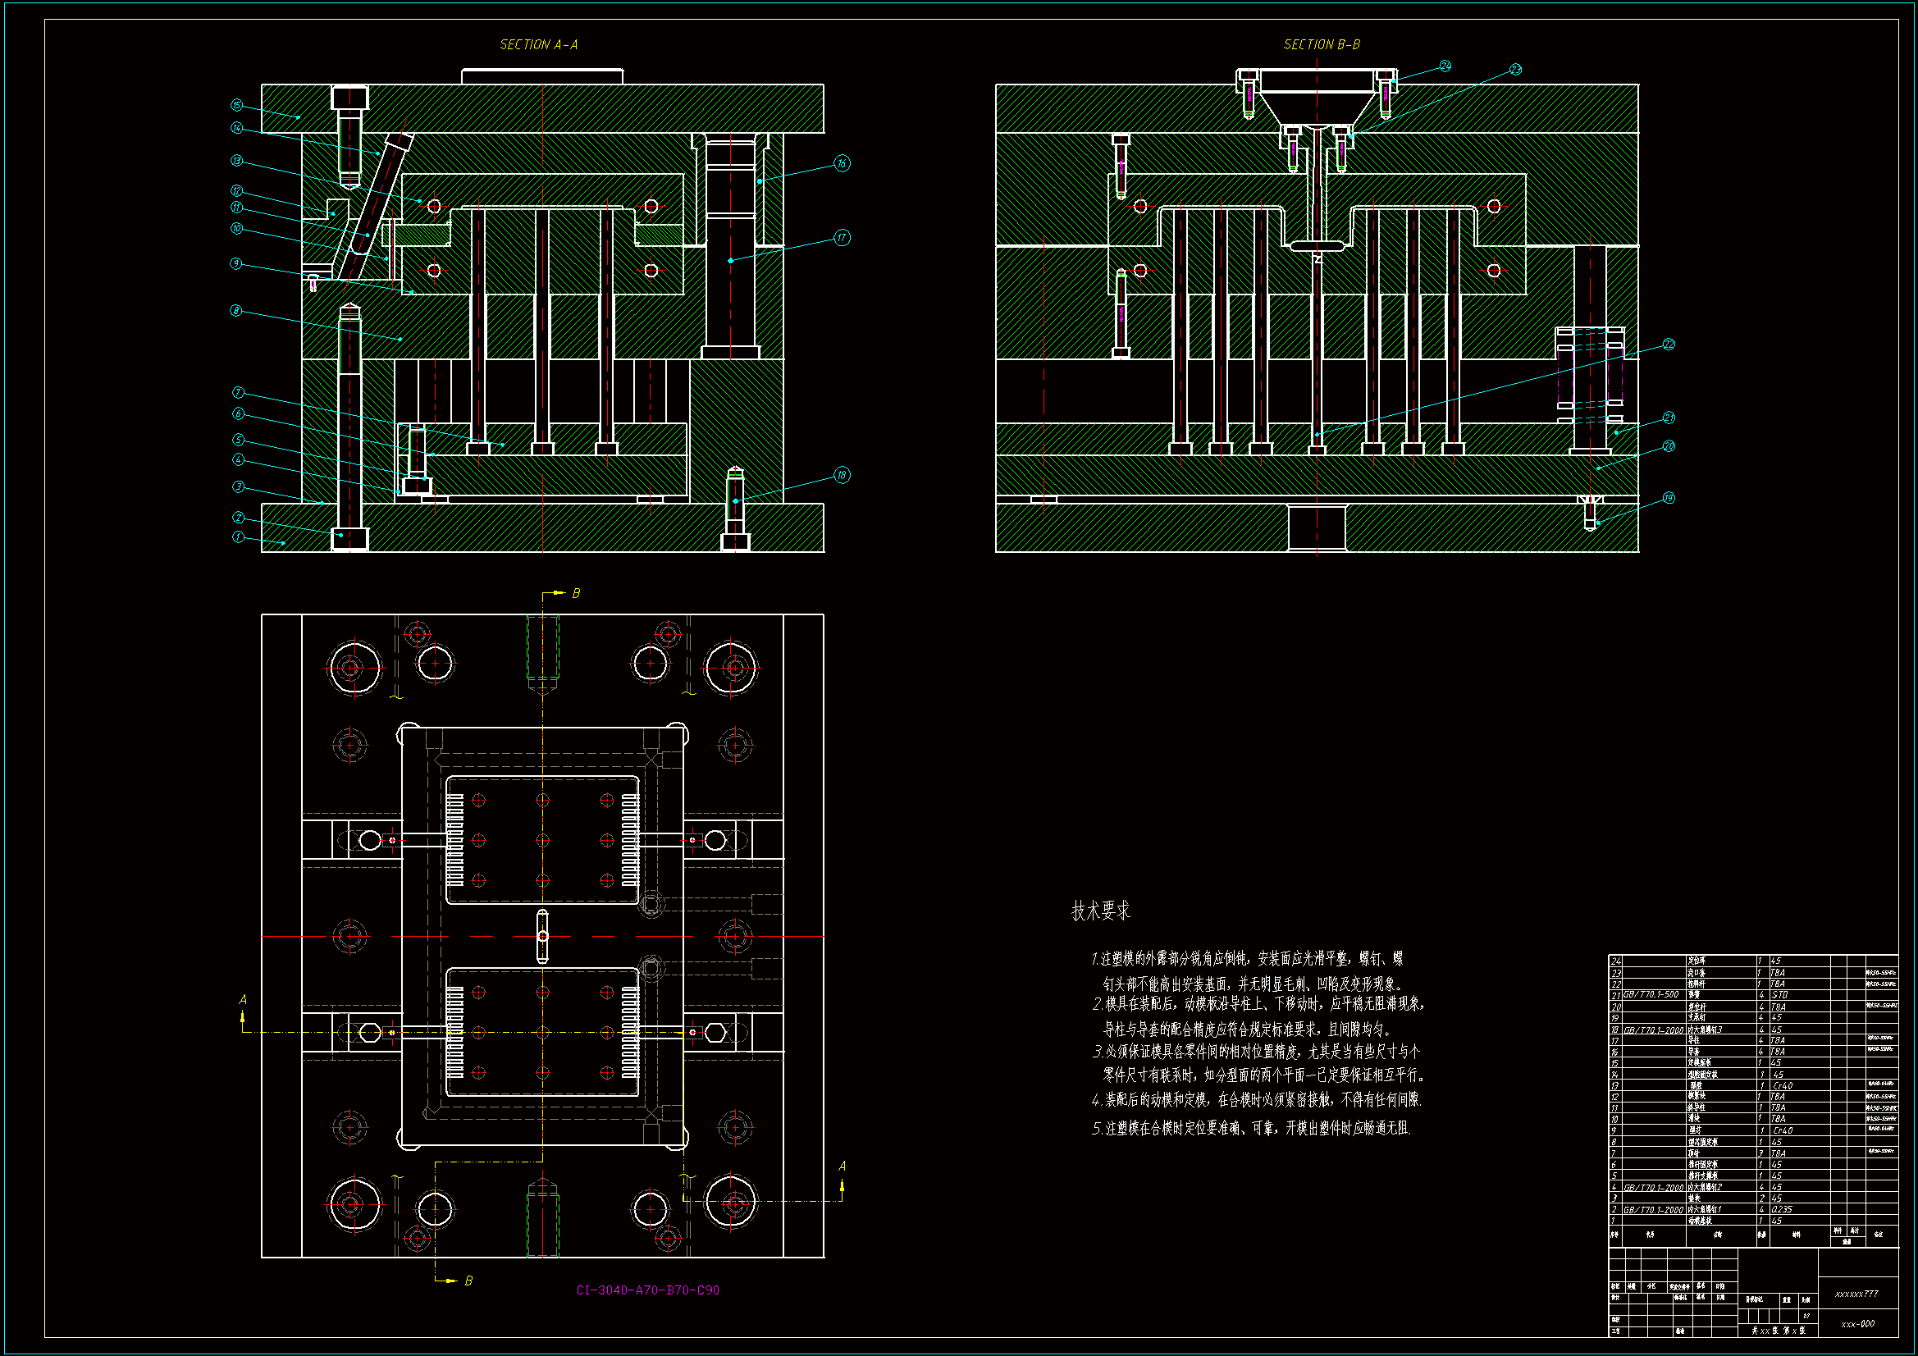This screenshot has height=1356, width=1918.
Task: Click the SECTION A-A title label
Action: 538,44
